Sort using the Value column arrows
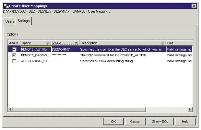 [x=76, y=43]
